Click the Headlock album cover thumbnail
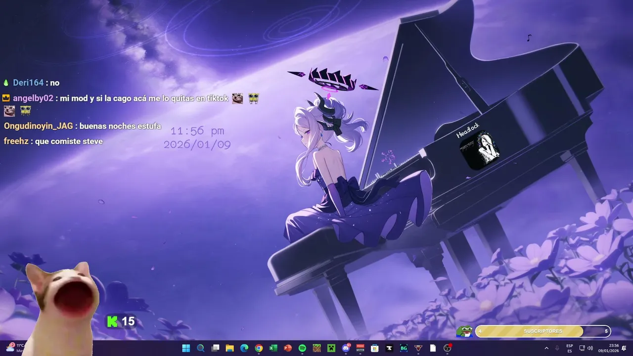The height and width of the screenshot is (356, 633). pyautogui.click(x=479, y=151)
